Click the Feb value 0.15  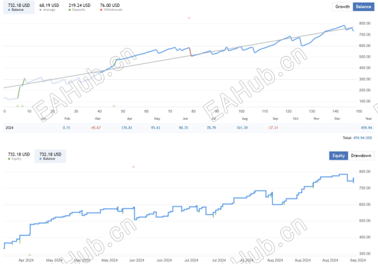(x=66, y=128)
